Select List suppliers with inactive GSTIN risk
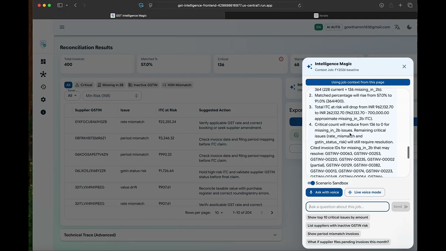446x251 pixels. tap(338, 226)
